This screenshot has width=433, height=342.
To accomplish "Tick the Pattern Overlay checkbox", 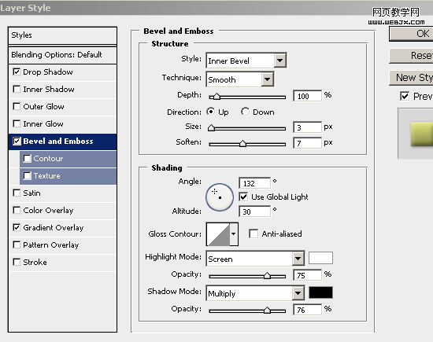I will [17, 245].
